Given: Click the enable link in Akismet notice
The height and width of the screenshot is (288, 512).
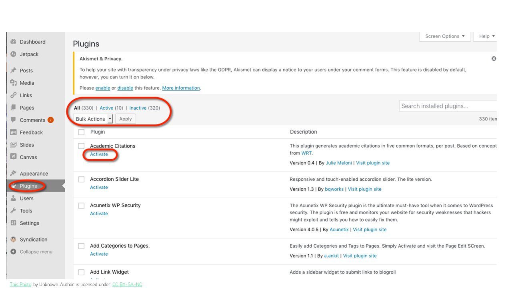Looking at the screenshot, I should 103,88.
